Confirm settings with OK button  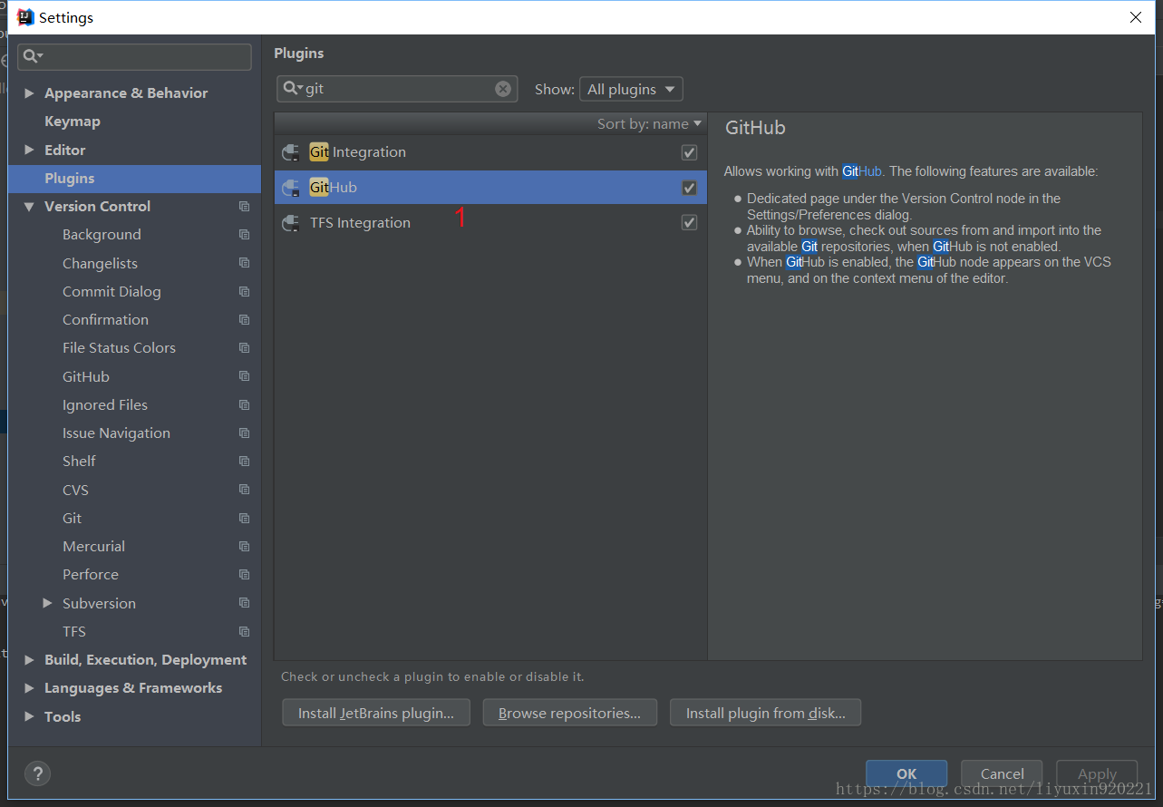pos(906,773)
